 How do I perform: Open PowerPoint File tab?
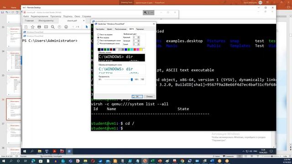pyautogui.click(x=5, y=7)
